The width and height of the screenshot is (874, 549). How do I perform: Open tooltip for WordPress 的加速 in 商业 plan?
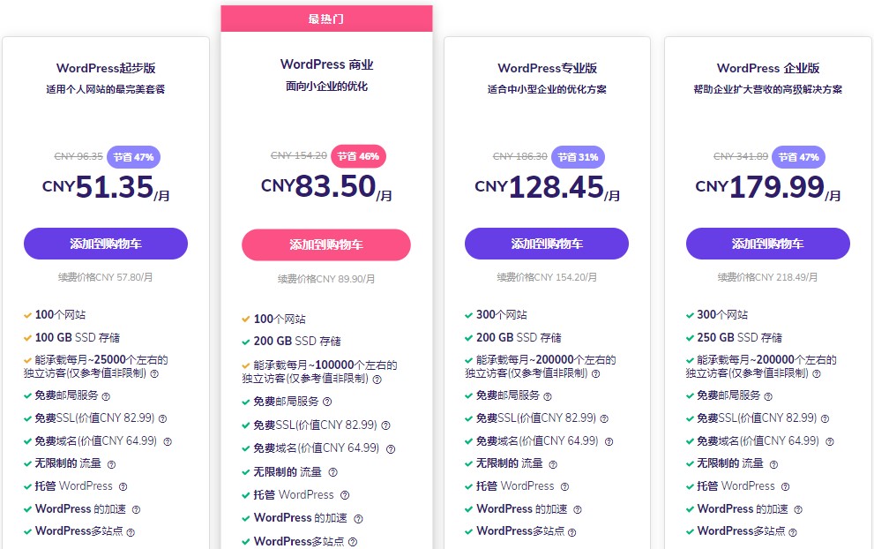(x=358, y=518)
